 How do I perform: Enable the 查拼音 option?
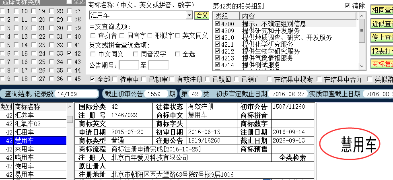pyautogui.click(x=93, y=35)
